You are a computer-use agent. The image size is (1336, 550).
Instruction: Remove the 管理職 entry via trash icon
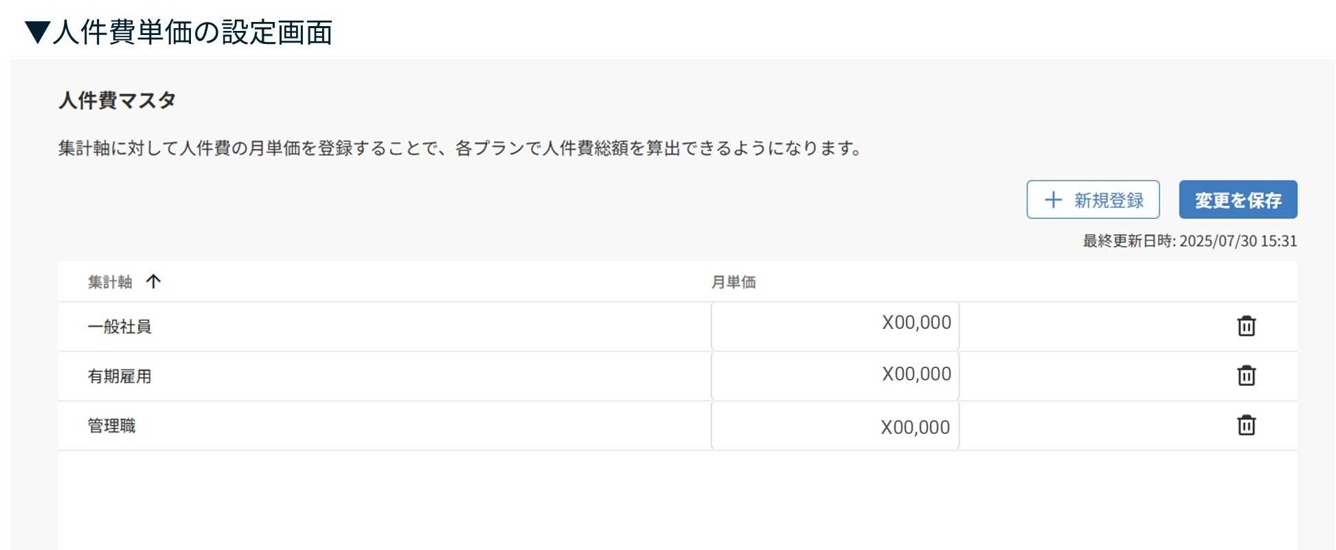point(1246,425)
